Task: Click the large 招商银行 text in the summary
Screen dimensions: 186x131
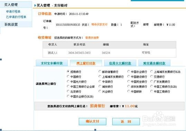Action: [x=97, y=106]
